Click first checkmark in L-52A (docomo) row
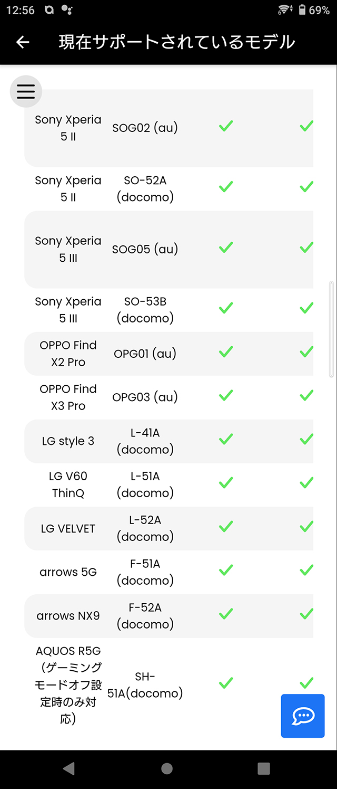The height and width of the screenshot is (789, 337). [226, 526]
